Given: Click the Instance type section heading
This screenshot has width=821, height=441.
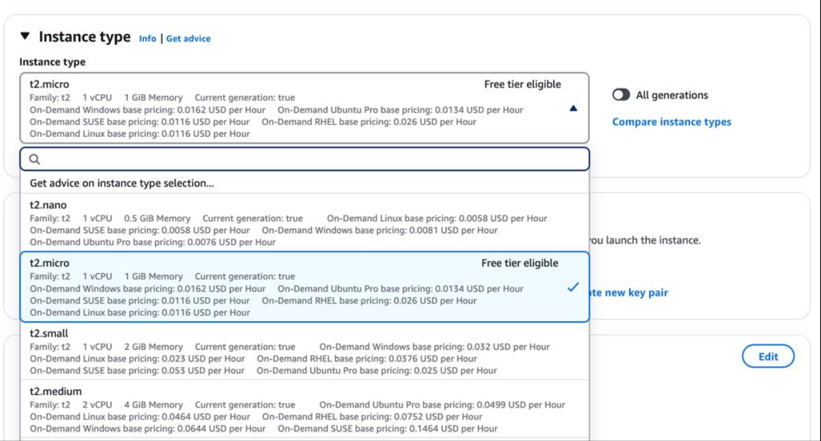Looking at the screenshot, I should (x=84, y=37).
